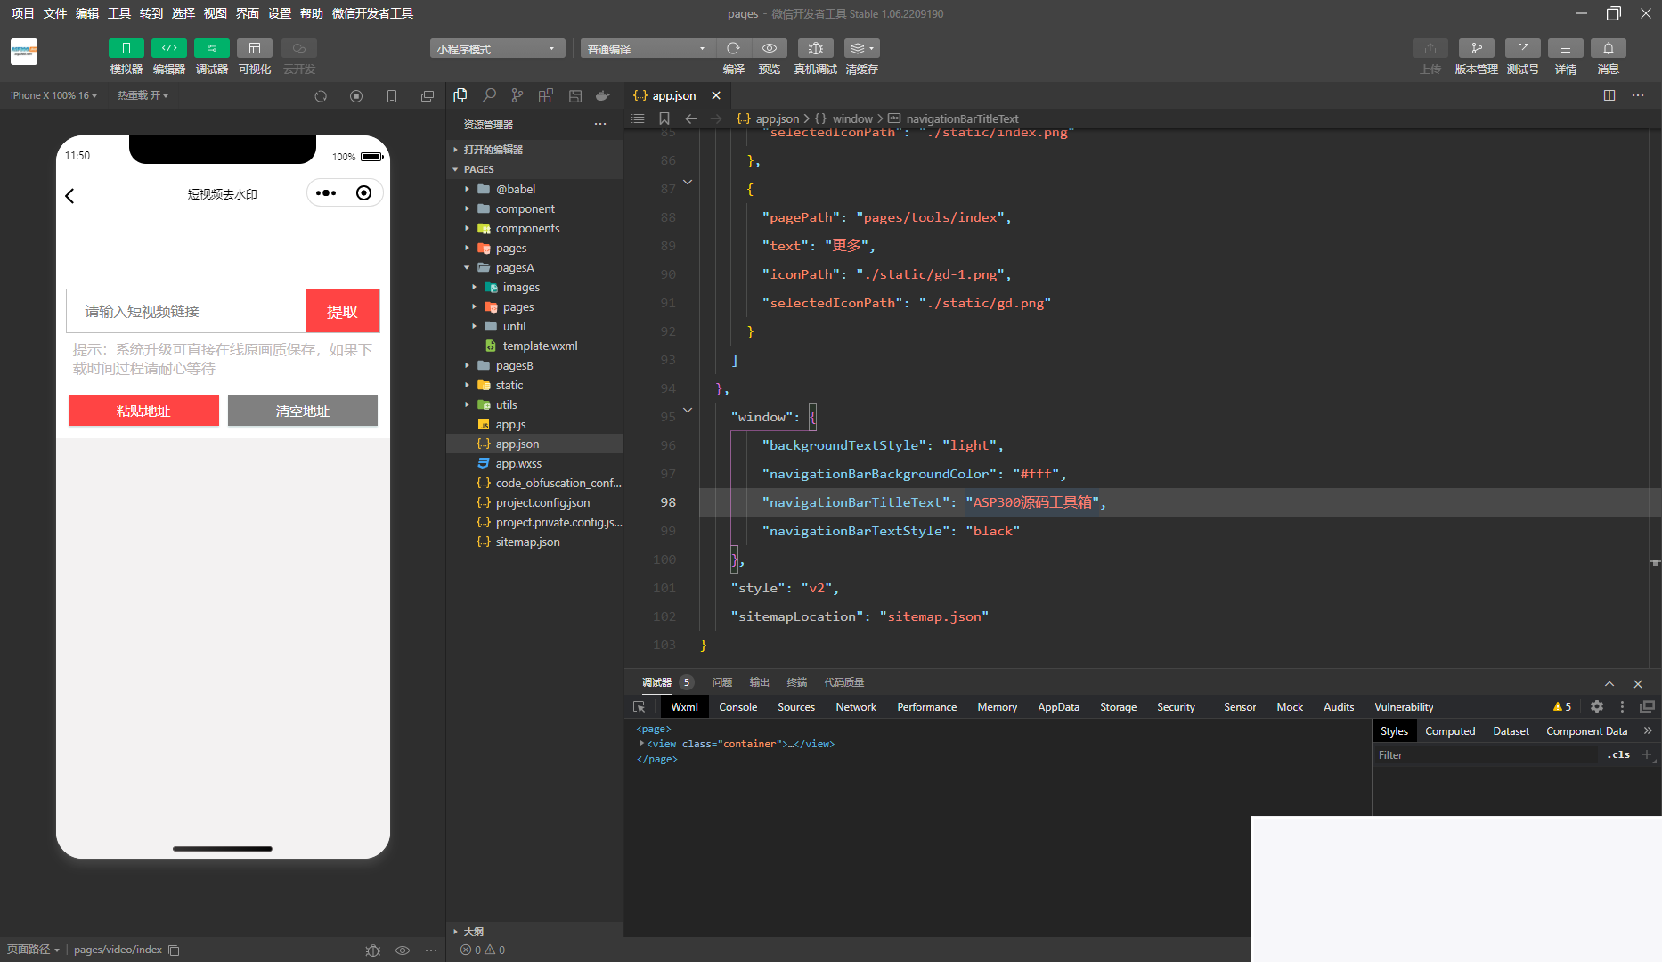This screenshot has width=1662, height=962.
Task: Toggle the simulator panel button
Action: click(x=126, y=48)
